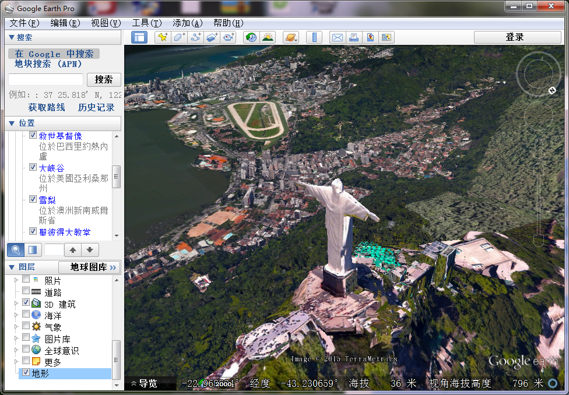
Task: Collapse the 图层 panel triangle
Action: pyautogui.click(x=11, y=267)
